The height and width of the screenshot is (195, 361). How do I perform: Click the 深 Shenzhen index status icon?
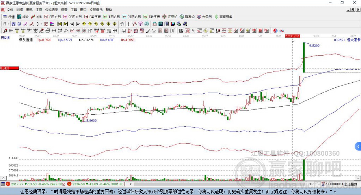pyautogui.click(x=69, y=184)
